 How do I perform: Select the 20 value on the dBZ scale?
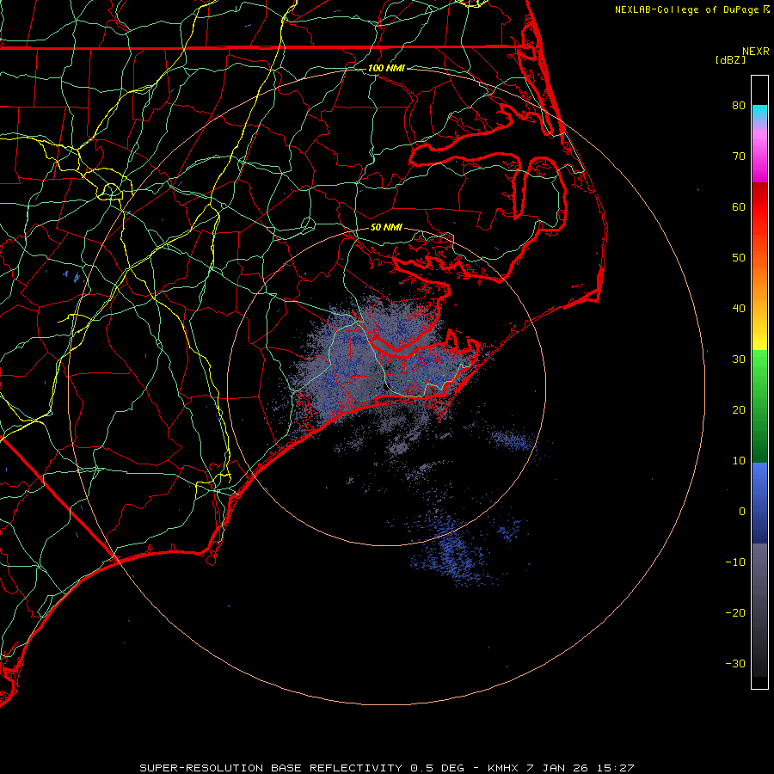pos(739,410)
